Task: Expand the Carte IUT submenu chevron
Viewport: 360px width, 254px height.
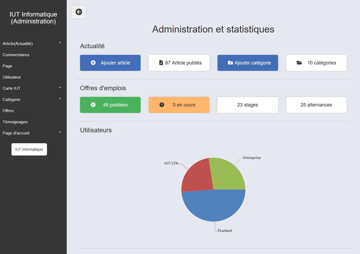Action: click(60, 88)
